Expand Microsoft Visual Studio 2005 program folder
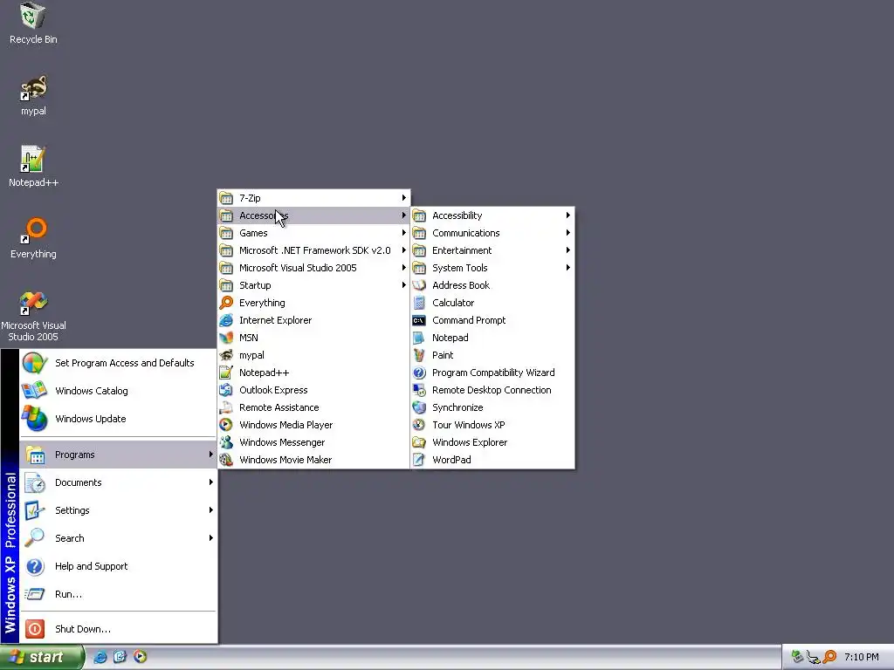 (x=313, y=268)
